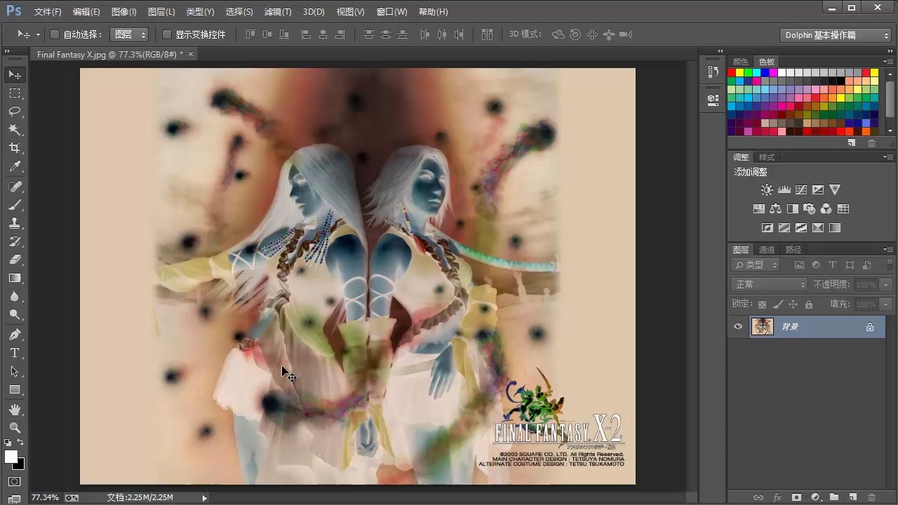Select the Move tool in the toolbox

(15, 74)
